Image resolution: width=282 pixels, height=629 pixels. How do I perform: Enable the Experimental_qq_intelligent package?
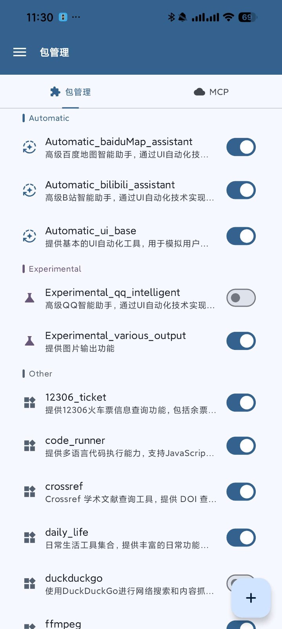[x=241, y=298]
